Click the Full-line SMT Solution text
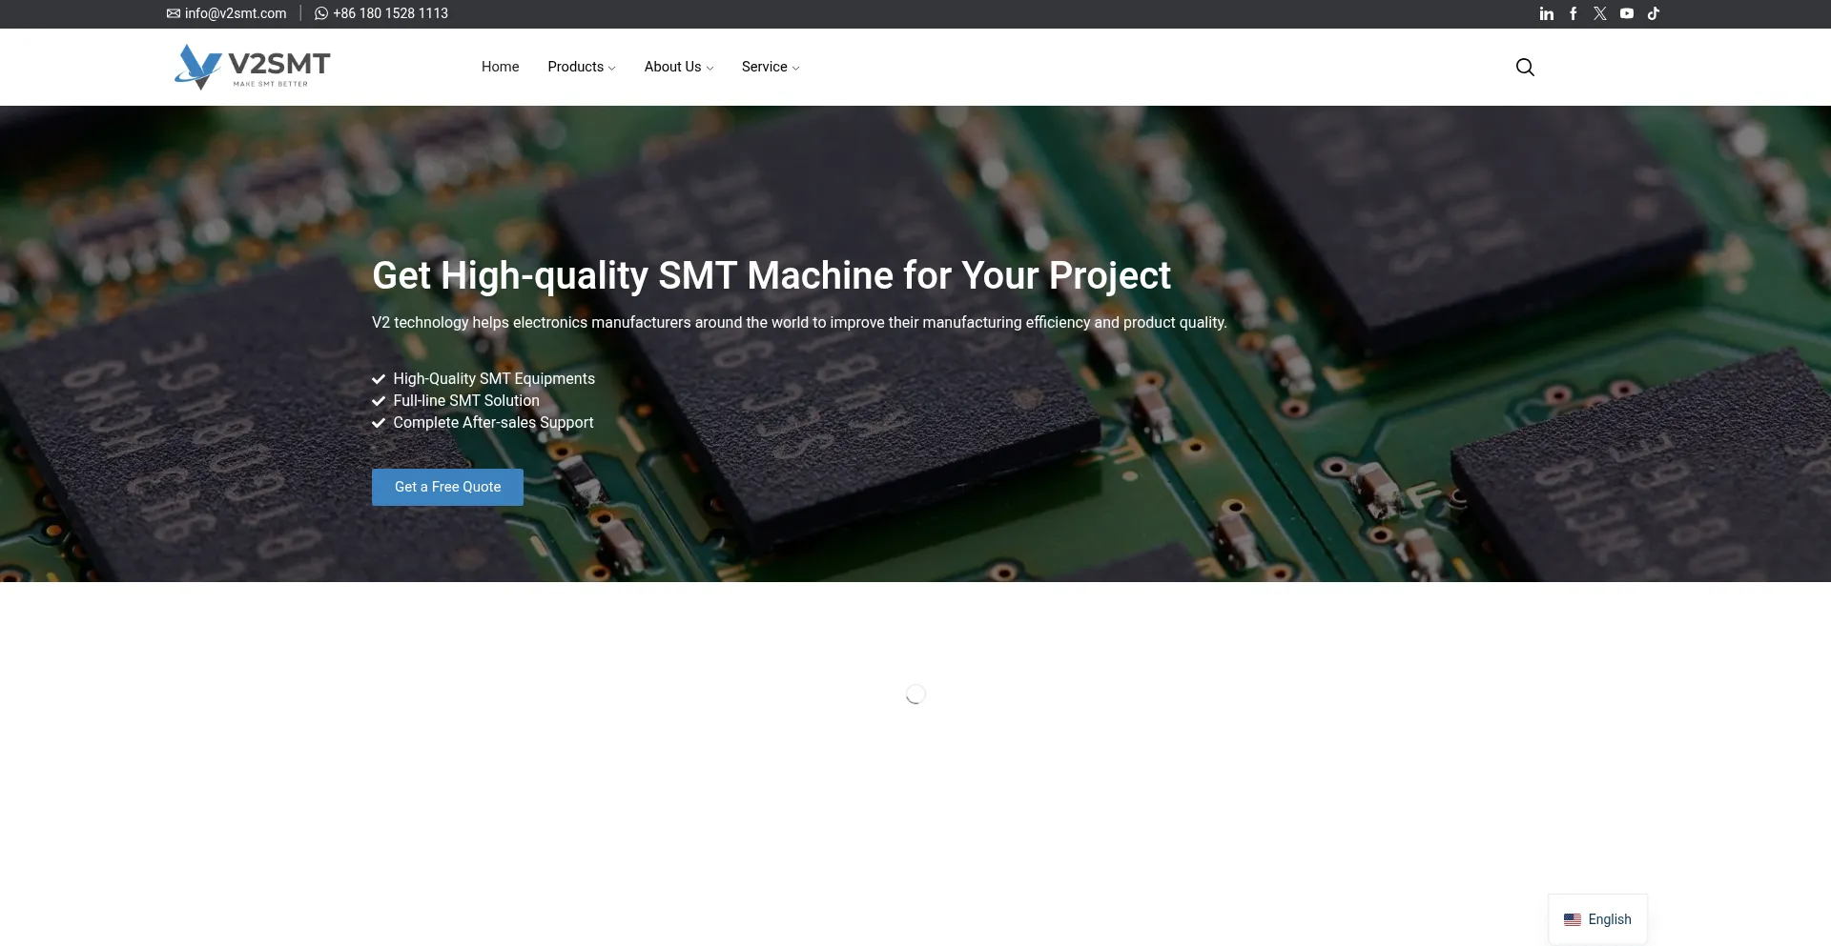Screen dimensions: 1831x946 click(466, 400)
